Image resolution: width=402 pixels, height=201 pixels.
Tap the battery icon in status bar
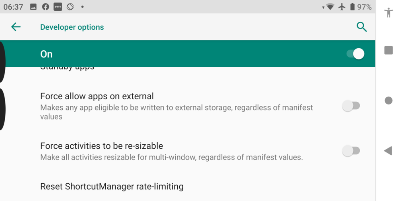pyautogui.click(x=352, y=7)
